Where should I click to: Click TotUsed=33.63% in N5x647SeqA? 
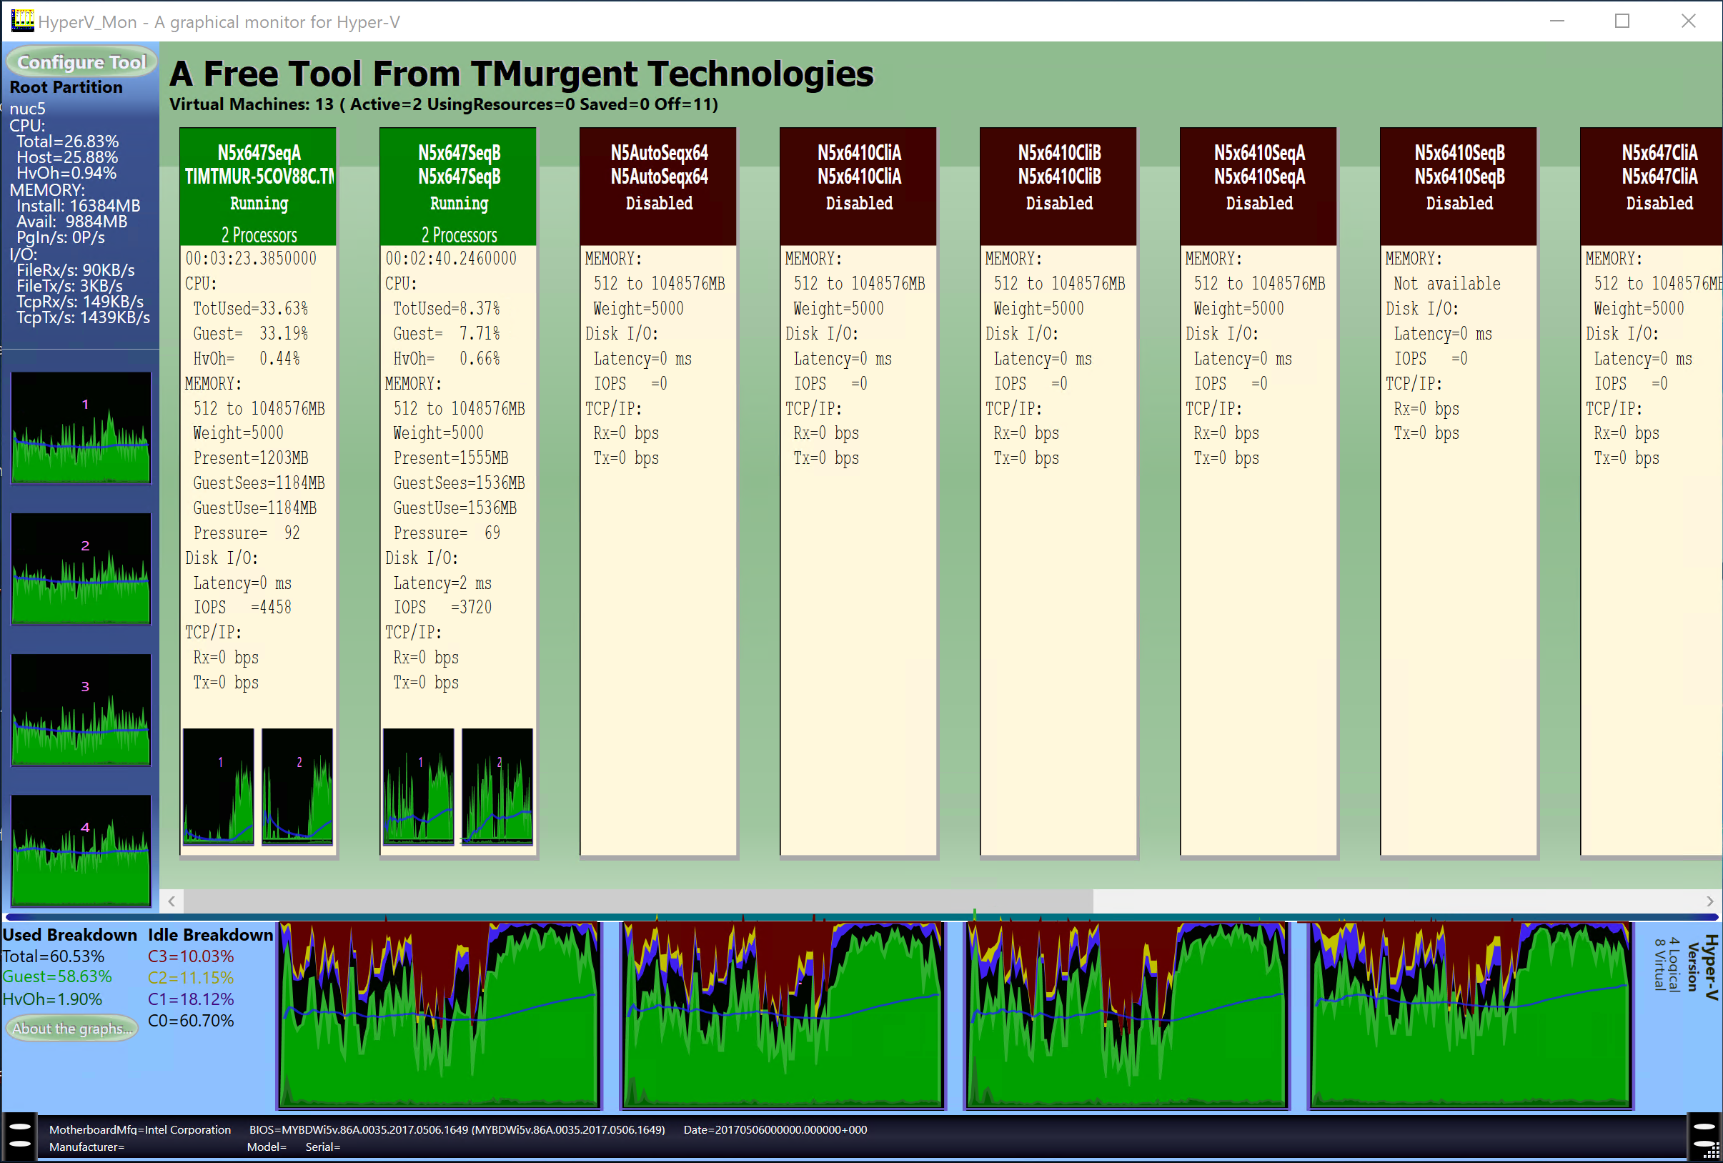251,309
